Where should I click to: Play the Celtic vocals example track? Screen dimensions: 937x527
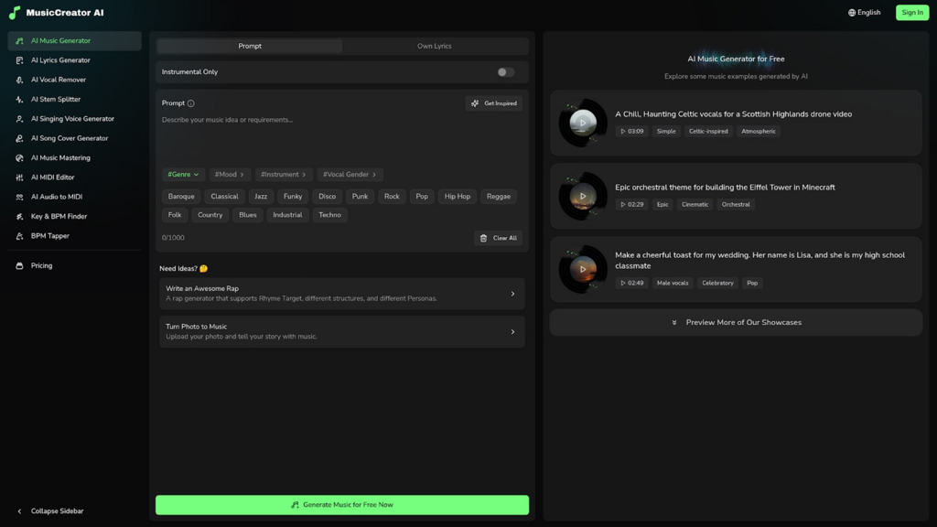tap(583, 123)
